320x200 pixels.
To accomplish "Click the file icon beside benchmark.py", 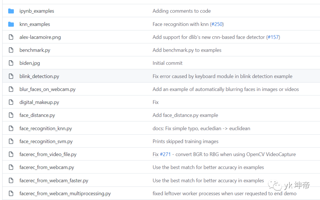I will point(11,50).
